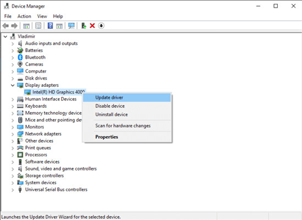Viewport: 302px width, 220px height.
Task: Open the Action menu
Action: click(24, 16)
